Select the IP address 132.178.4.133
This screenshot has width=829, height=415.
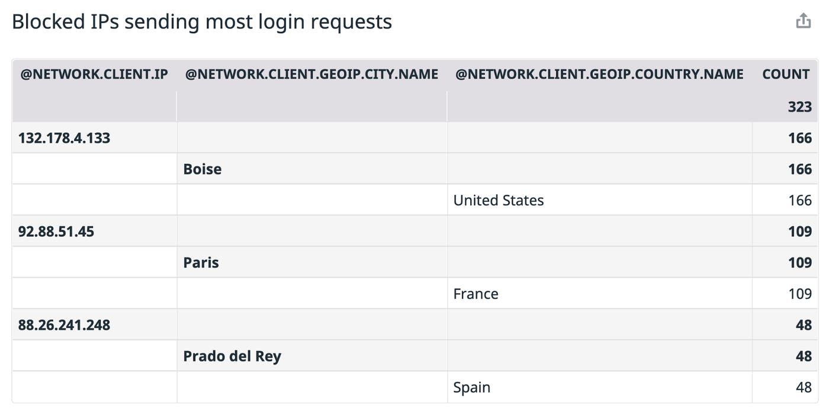64,137
